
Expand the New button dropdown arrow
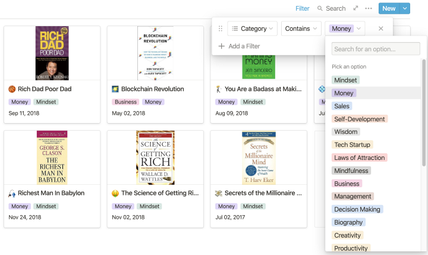coord(405,8)
